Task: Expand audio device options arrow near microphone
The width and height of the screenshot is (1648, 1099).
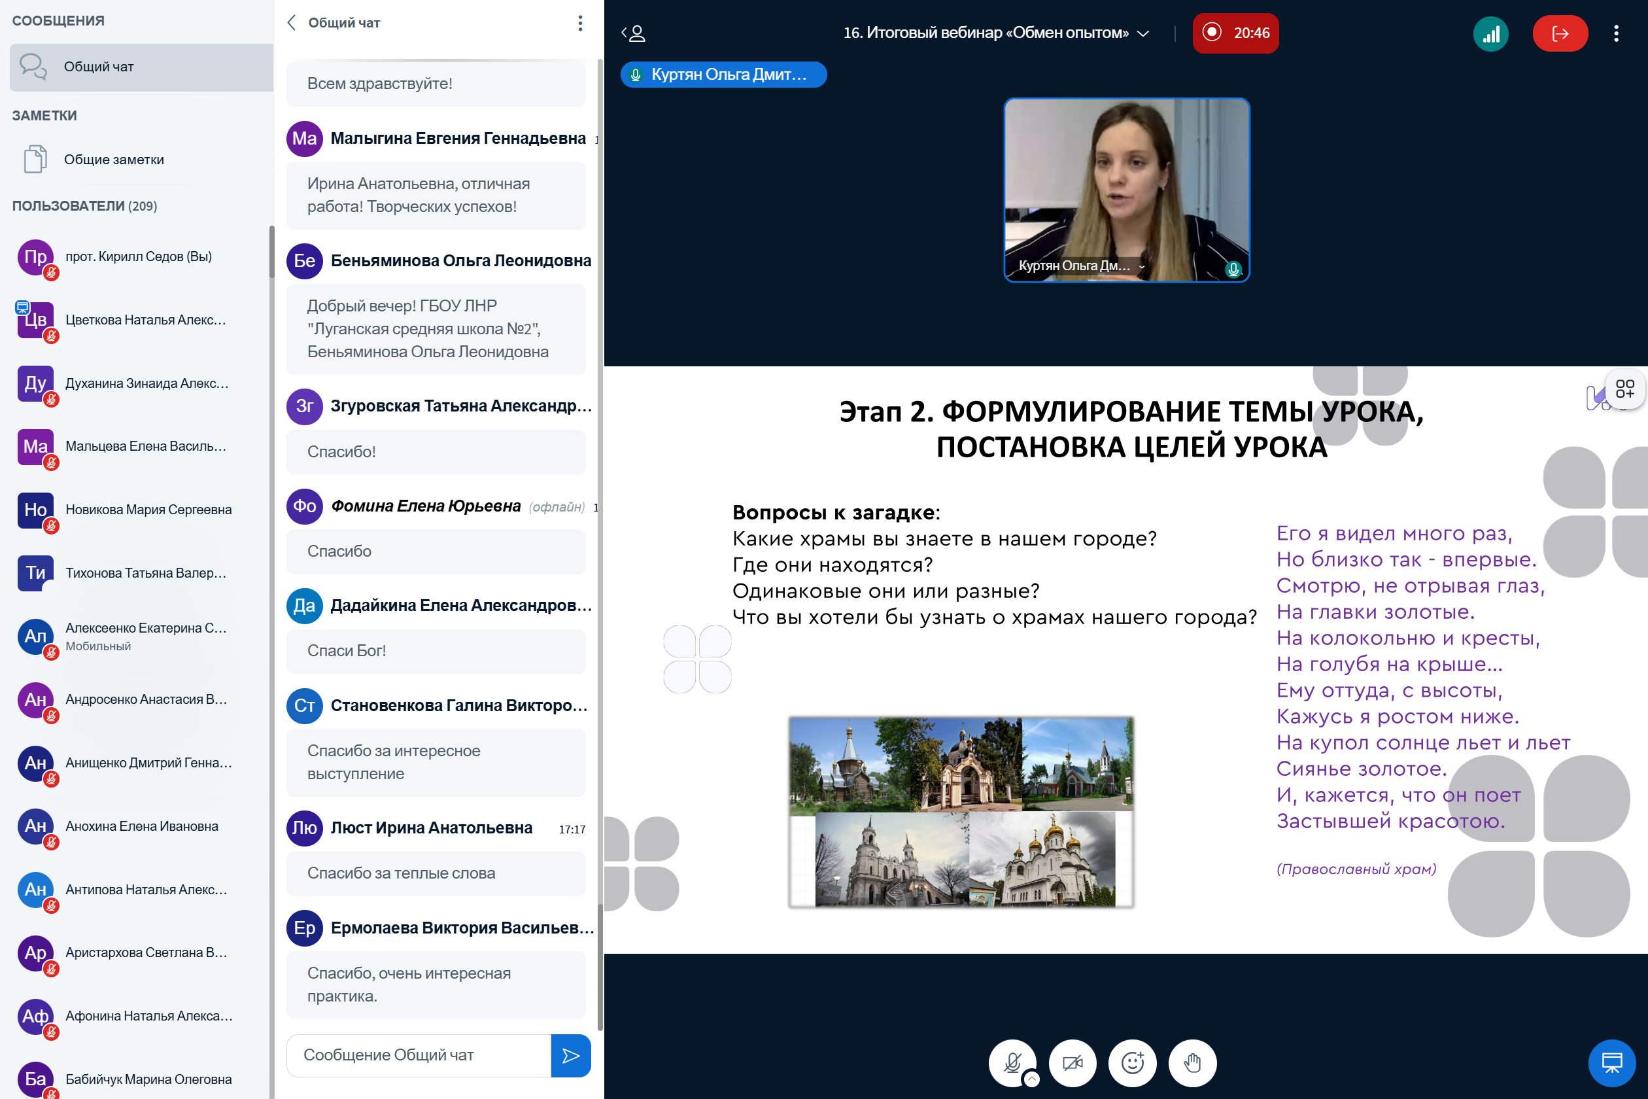Action: tap(1031, 1079)
